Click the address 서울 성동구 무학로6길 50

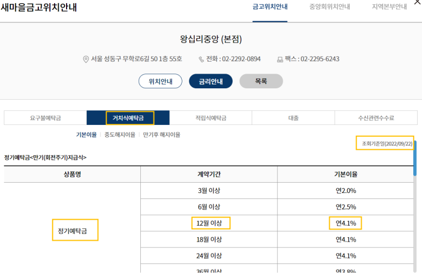(136, 59)
